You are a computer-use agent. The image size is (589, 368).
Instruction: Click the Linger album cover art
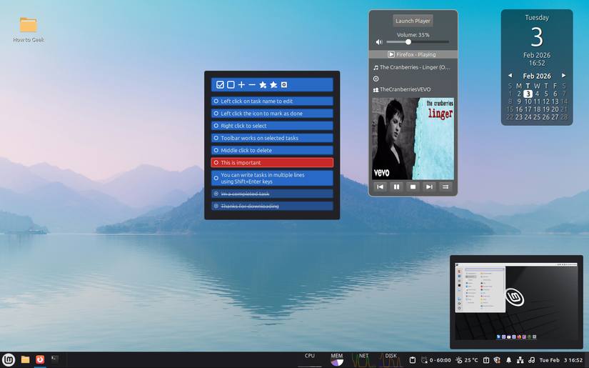413,139
